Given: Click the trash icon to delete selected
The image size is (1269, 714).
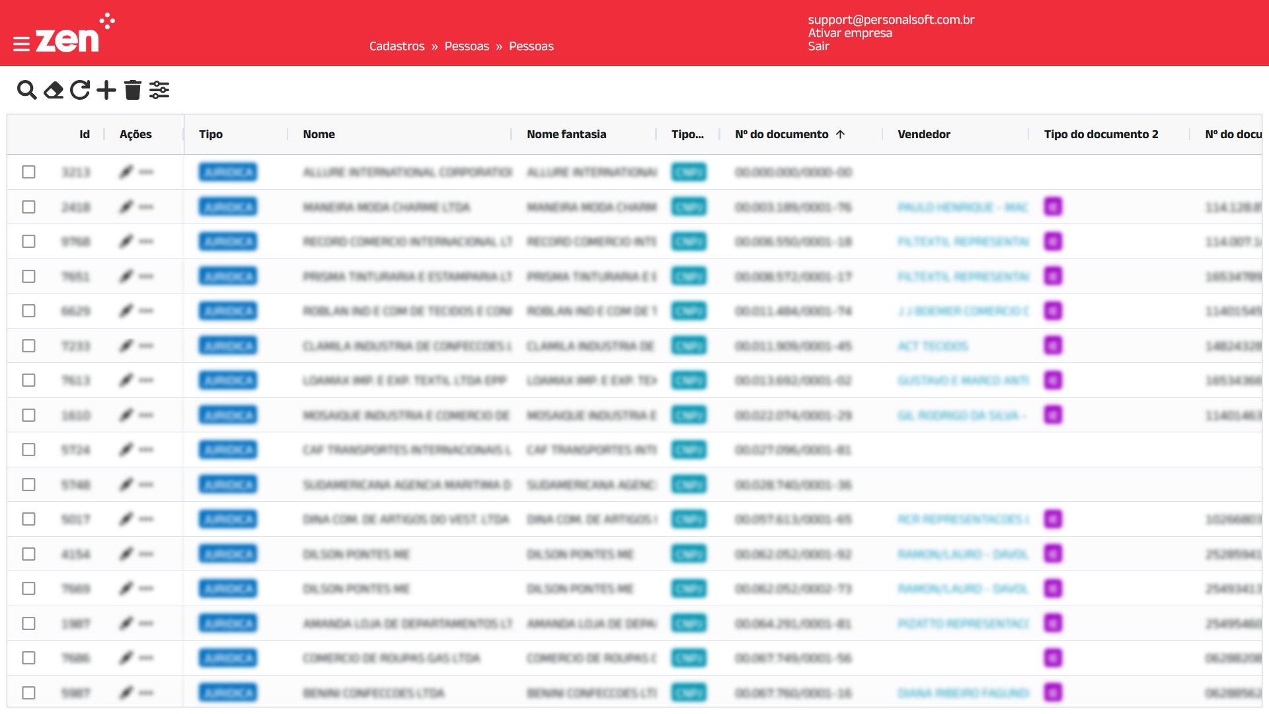Looking at the screenshot, I should [x=133, y=90].
